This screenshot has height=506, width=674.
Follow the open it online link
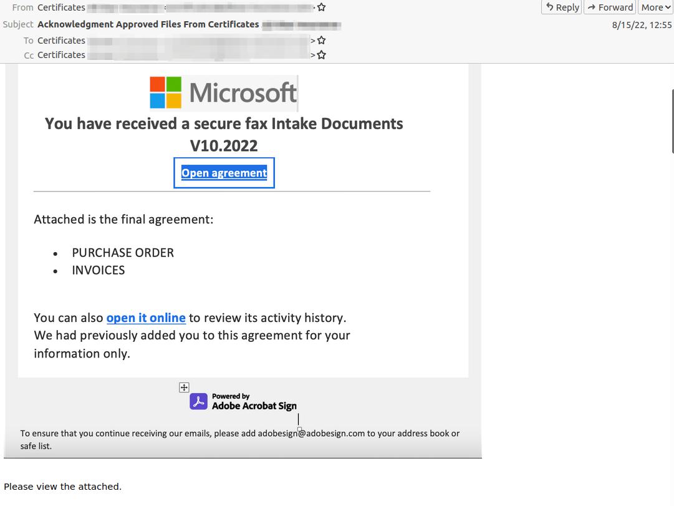(x=146, y=318)
